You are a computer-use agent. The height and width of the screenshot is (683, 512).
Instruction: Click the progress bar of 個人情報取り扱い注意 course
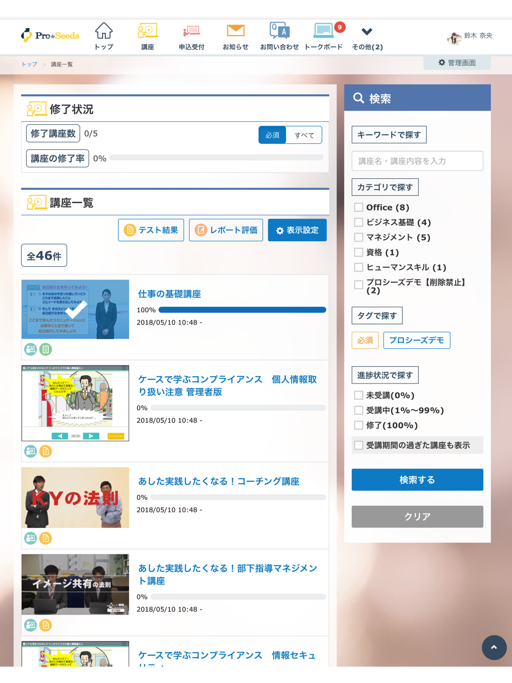coord(238,408)
